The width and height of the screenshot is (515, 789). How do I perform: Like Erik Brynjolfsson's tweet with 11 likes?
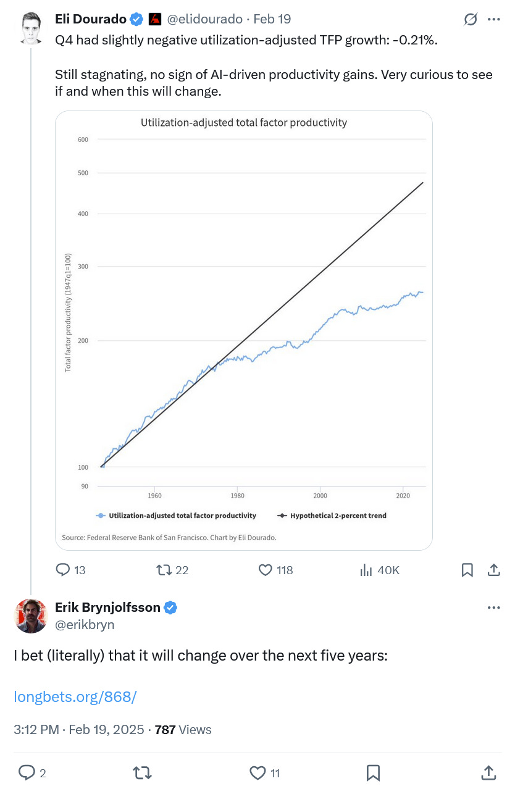click(265, 772)
